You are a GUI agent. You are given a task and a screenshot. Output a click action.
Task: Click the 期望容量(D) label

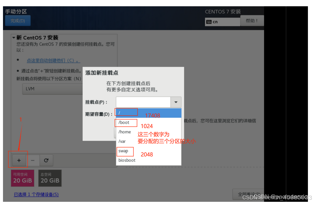[99, 114]
